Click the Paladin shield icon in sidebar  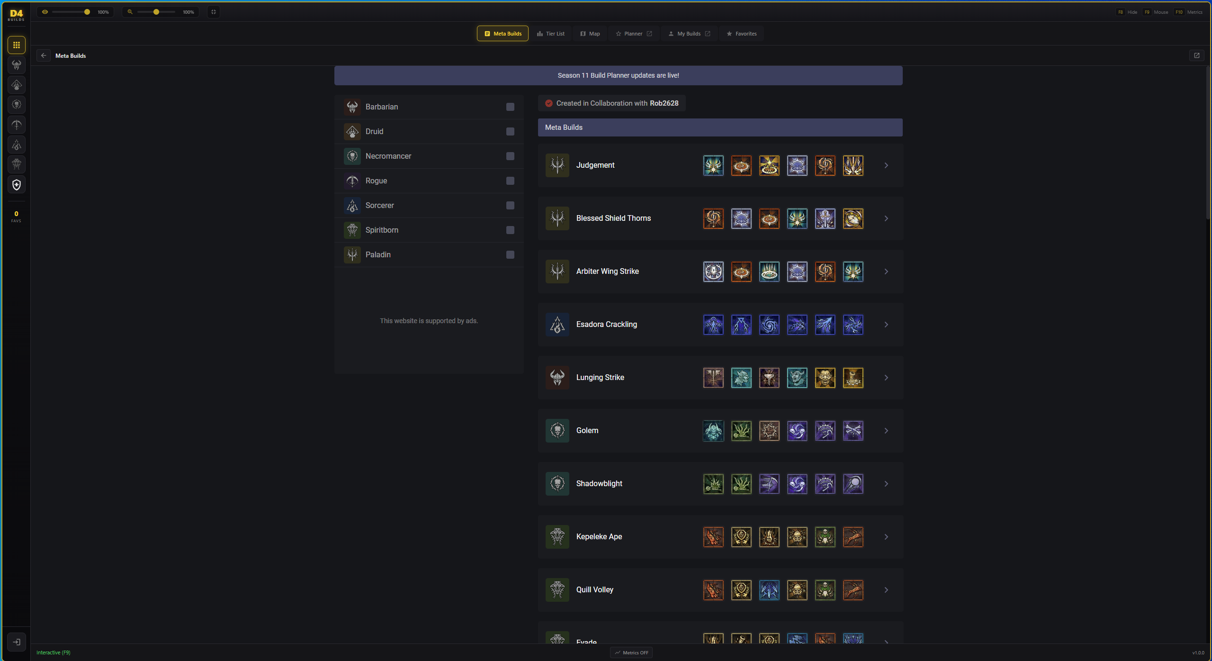coord(17,185)
